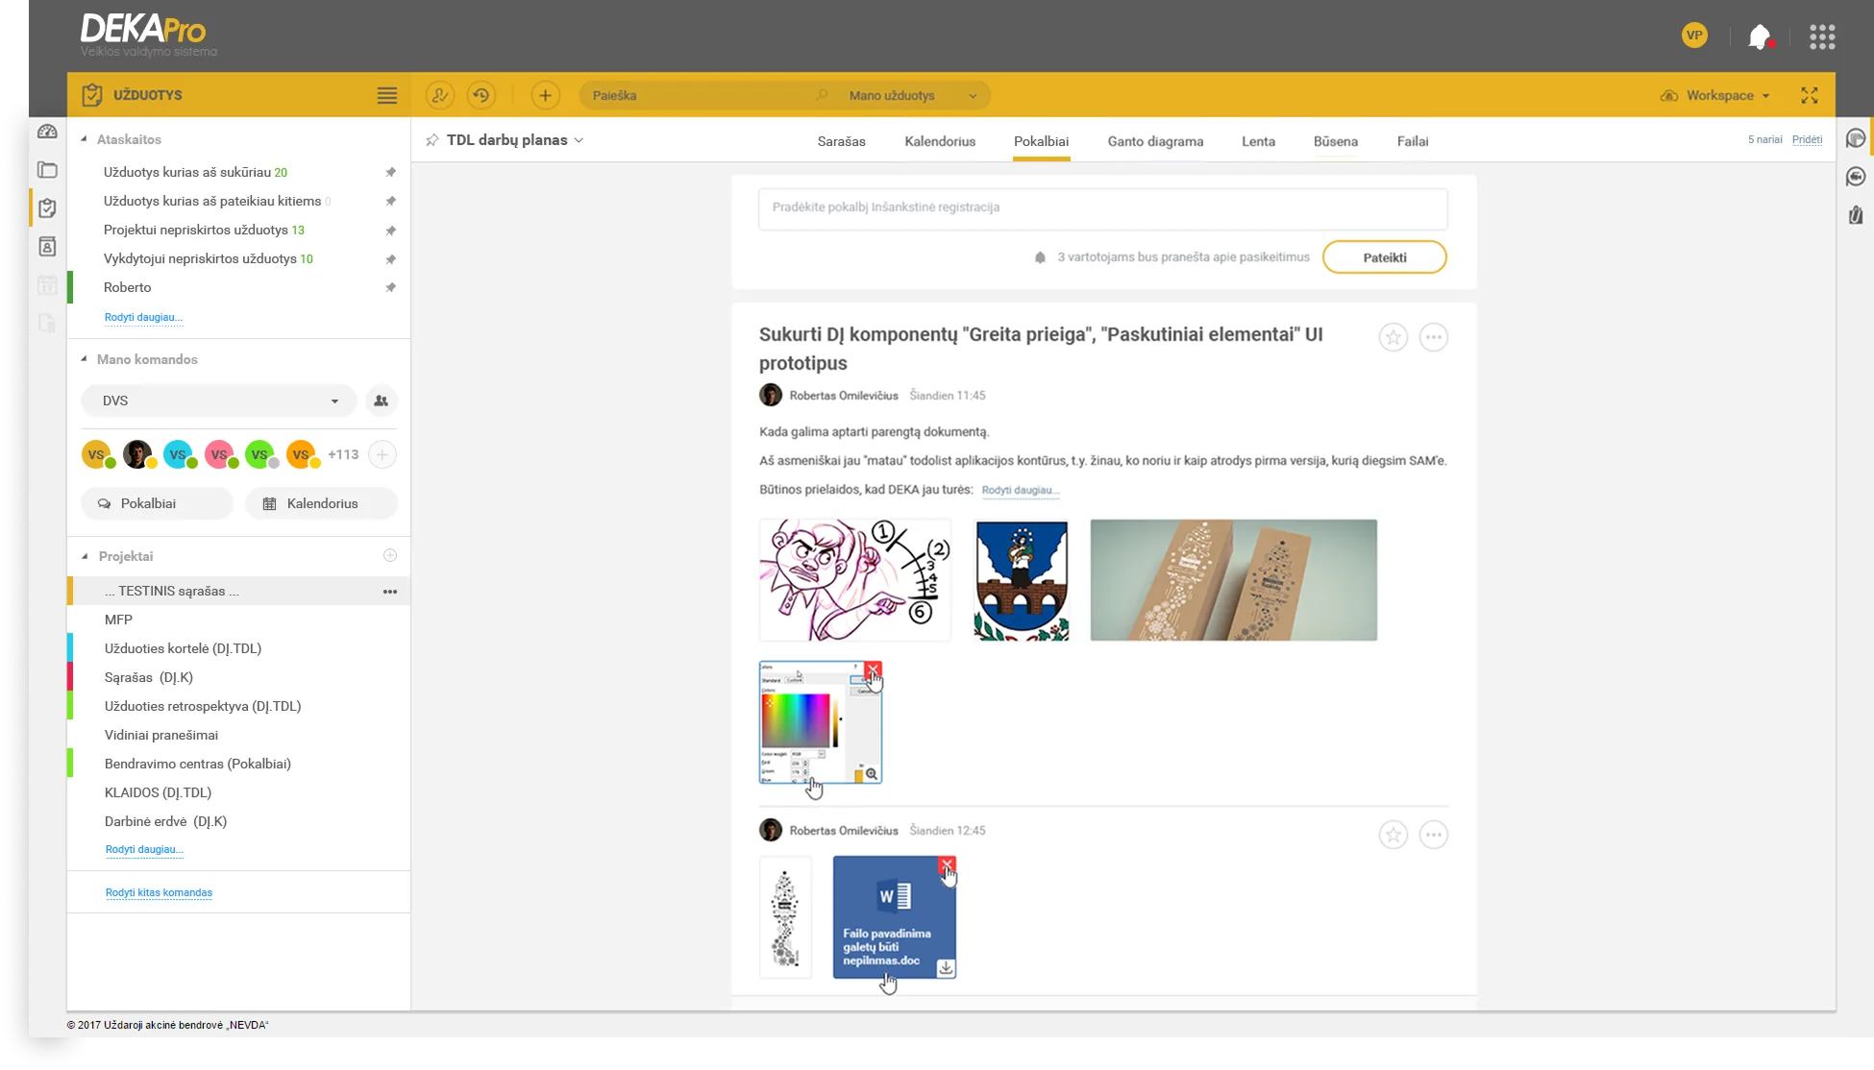
Task: Switch to the Kalendorius tab
Action: [x=940, y=141]
